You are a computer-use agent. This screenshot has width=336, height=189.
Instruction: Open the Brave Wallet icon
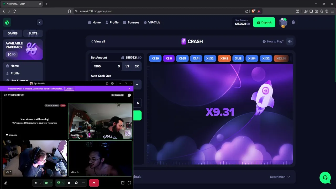point(316,11)
